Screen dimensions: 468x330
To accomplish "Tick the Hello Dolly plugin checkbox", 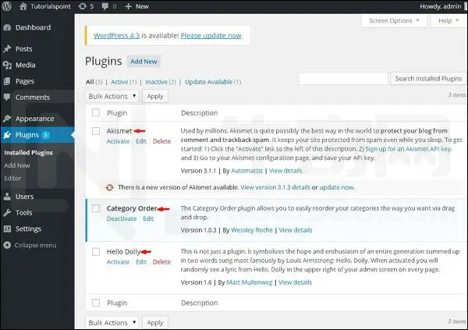I will 96,251.
